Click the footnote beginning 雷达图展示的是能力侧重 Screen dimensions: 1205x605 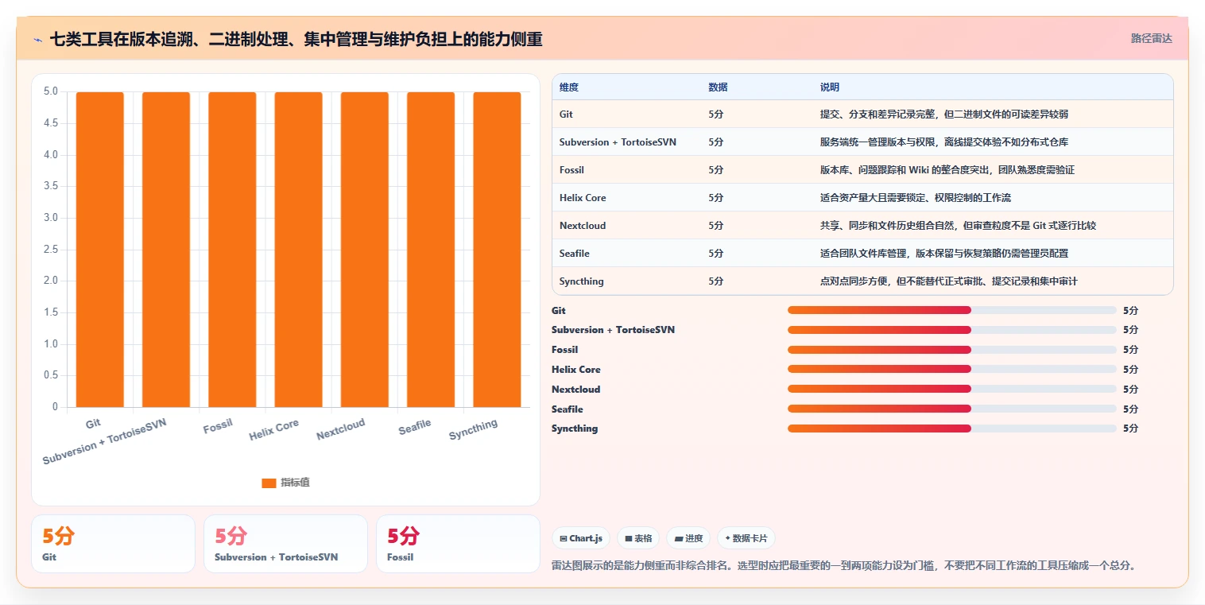click(x=844, y=566)
